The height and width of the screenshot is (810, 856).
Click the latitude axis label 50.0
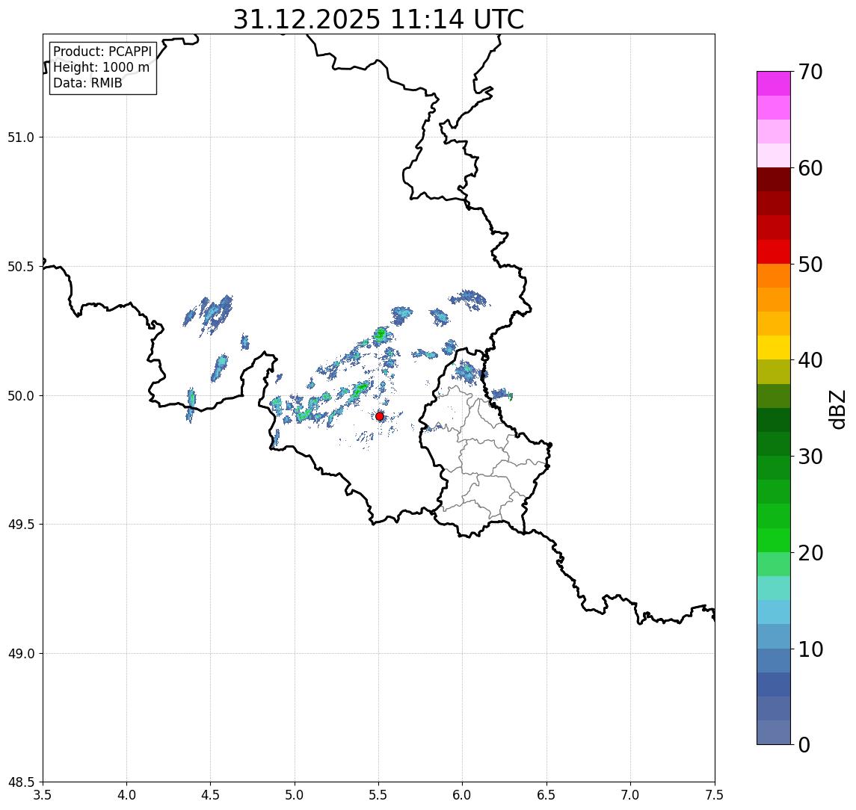[21, 396]
